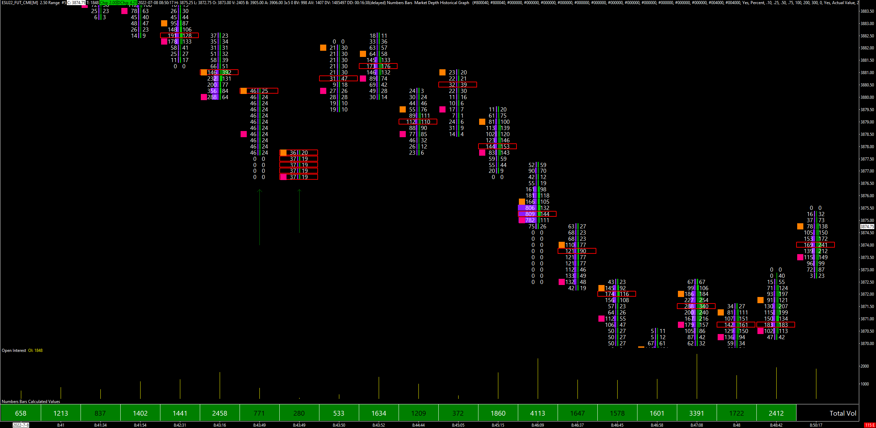Image resolution: width=876 pixels, height=428 pixels.
Task: Click the Numbers Bars Calculated Values label
Action: tap(31, 402)
